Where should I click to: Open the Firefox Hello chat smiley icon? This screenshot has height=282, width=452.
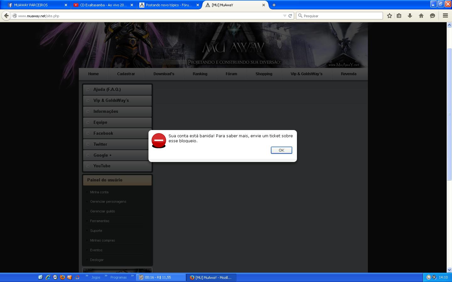[433, 16]
